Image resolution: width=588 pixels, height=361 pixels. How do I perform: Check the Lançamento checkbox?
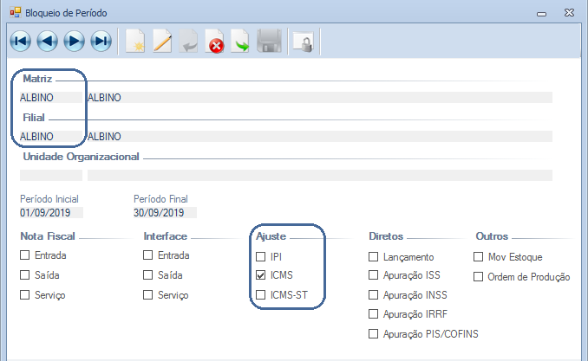pyautogui.click(x=373, y=256)
